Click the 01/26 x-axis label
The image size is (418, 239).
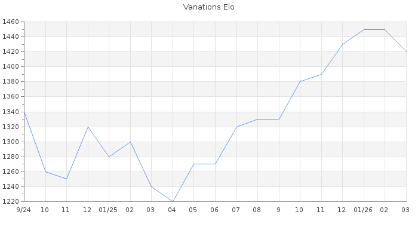pos(364,210)
